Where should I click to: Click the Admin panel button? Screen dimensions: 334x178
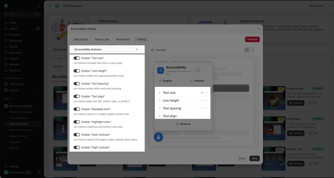tap(316, 6)
